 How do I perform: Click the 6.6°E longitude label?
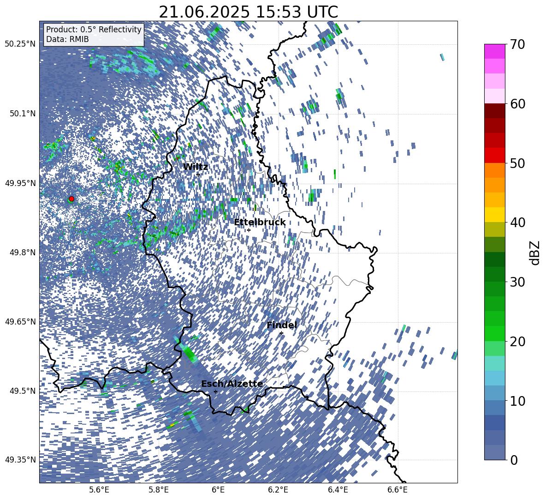point(398,490)
